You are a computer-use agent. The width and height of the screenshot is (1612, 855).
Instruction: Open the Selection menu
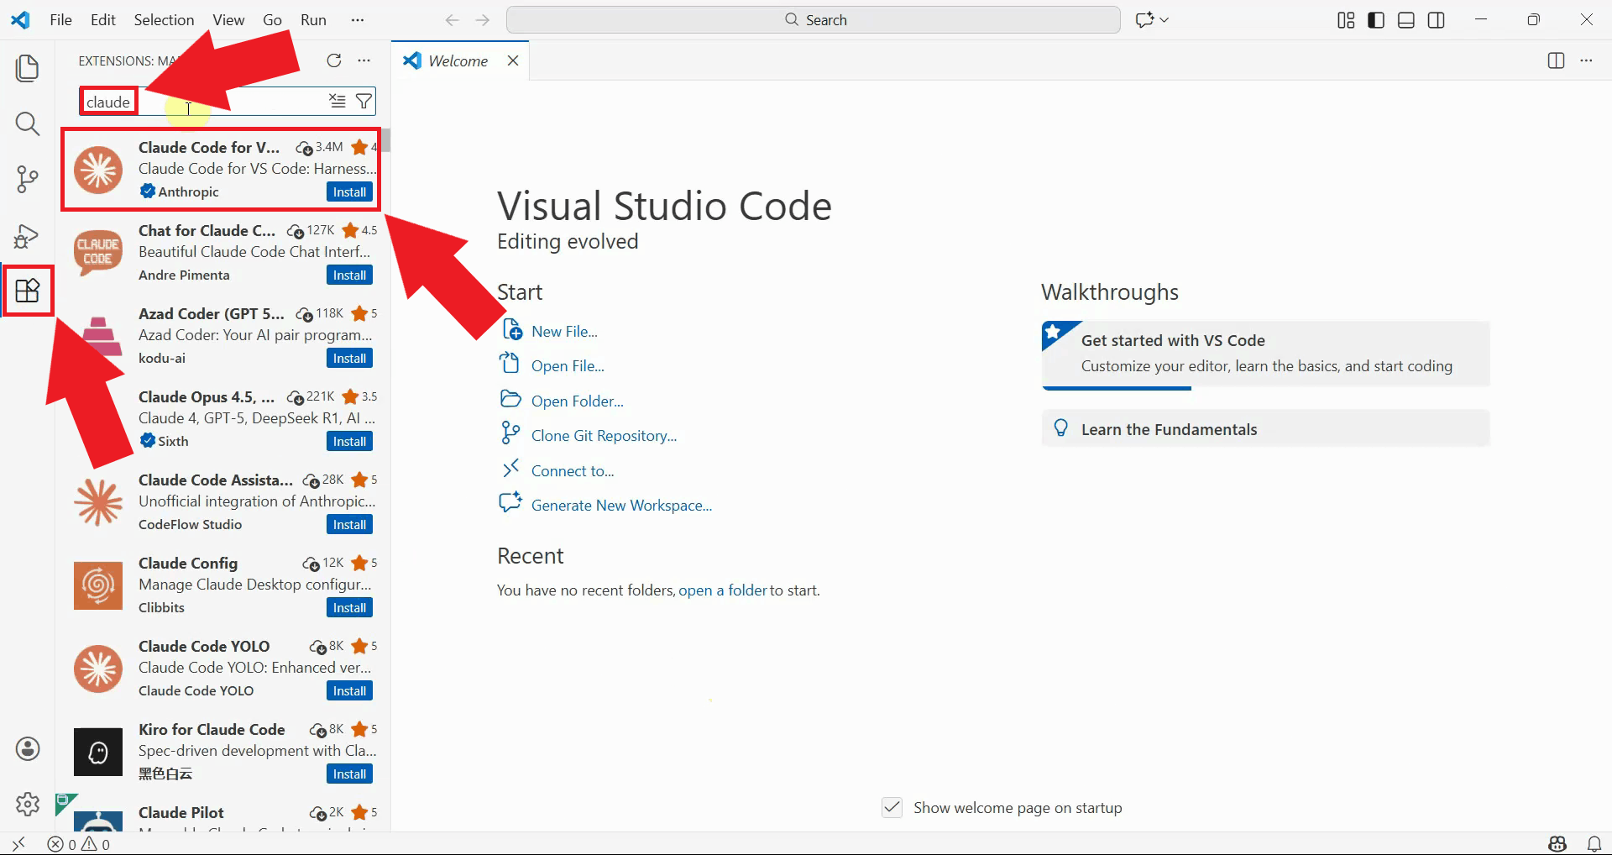164,20
